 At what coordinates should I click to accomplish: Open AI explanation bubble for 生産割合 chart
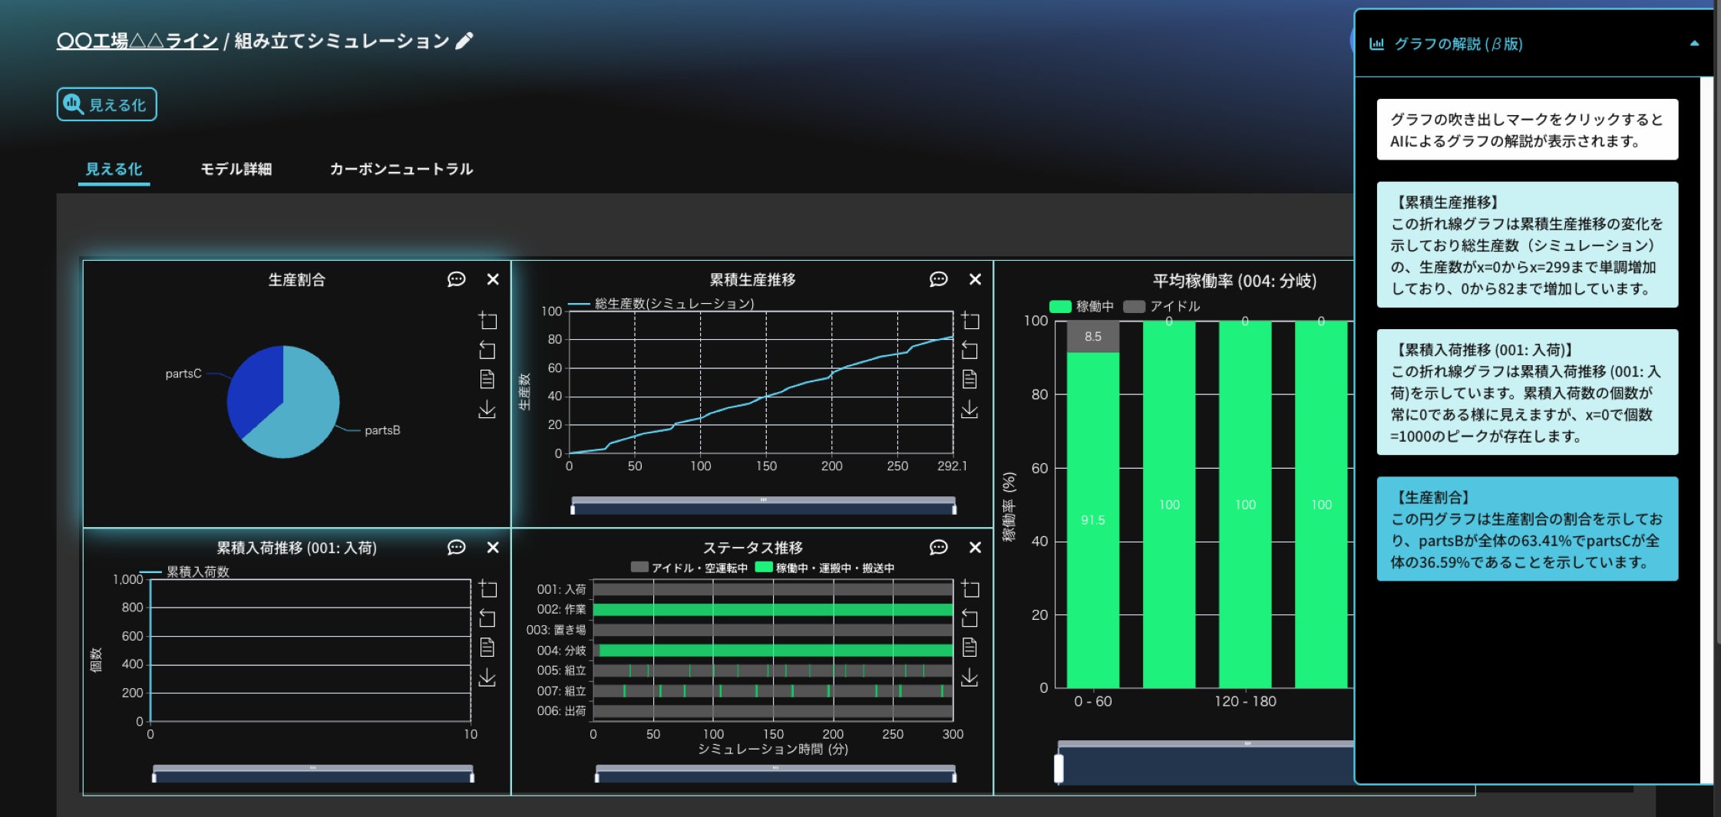pyautogui.click(x=456, y=279)
